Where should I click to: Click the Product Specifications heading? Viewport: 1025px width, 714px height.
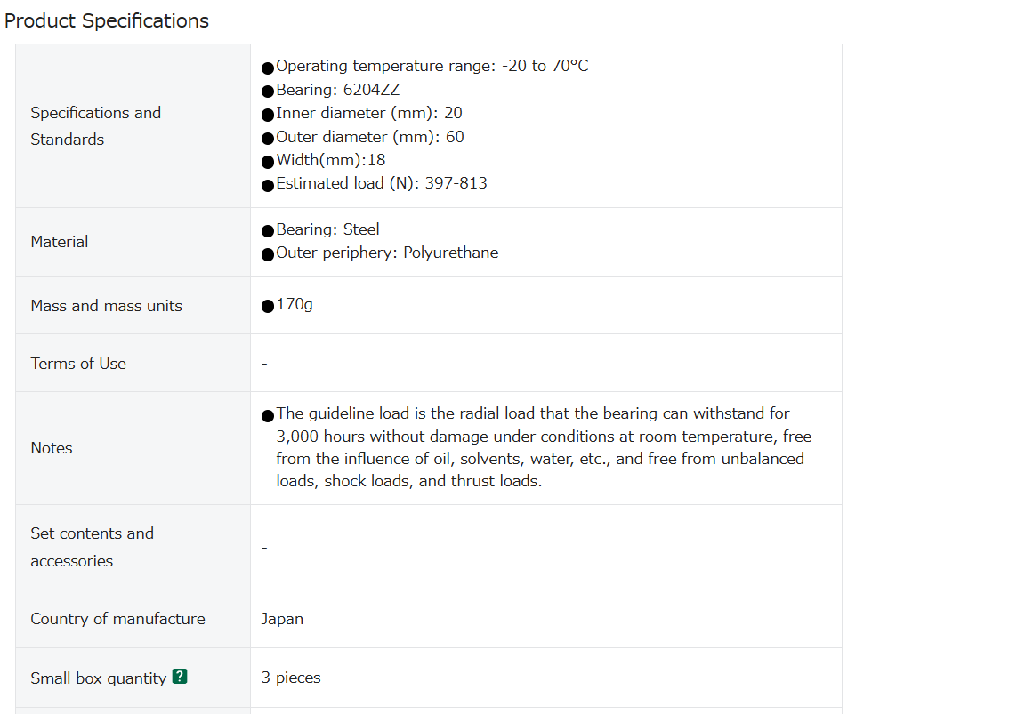(107, 21)
